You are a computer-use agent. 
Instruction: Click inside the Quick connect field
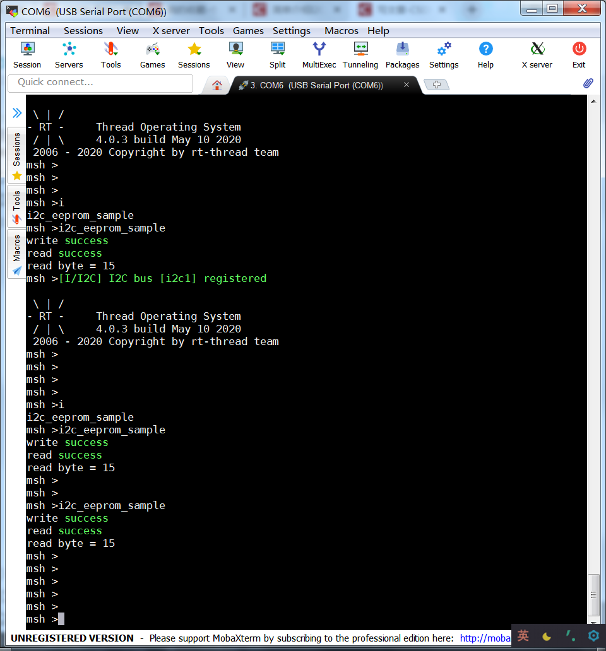point(100,83)
